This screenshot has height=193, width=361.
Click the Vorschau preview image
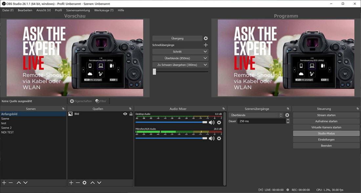point(75,58)
